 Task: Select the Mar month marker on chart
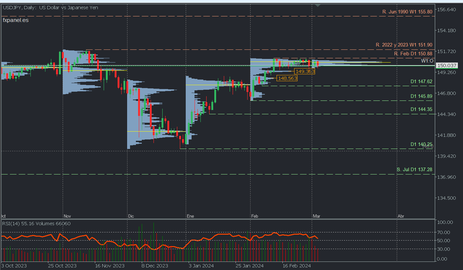pyautogui.click(x=316, y=216)
